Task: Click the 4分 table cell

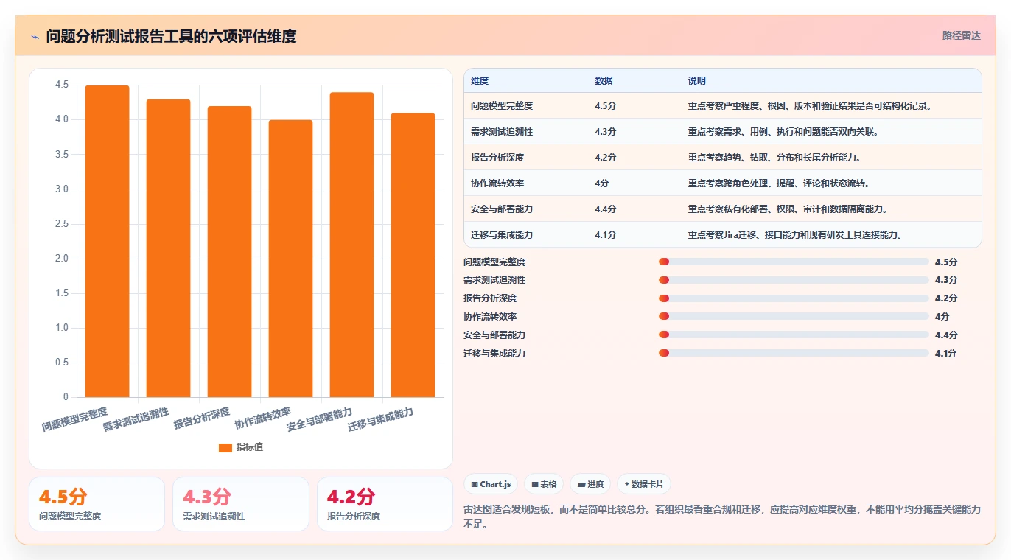Action: 602,183
